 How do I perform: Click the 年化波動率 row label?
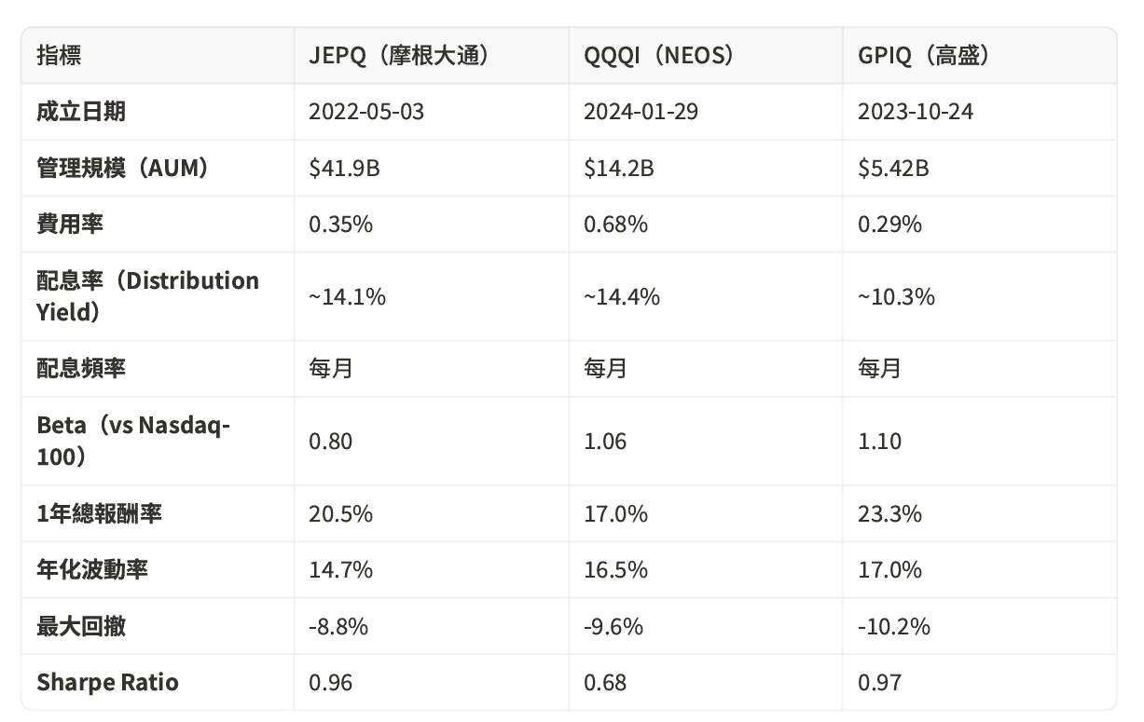92,569
